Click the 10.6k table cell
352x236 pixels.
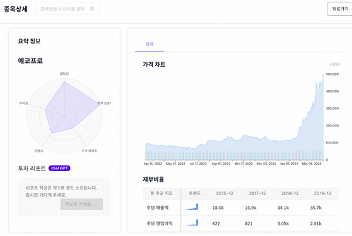[x=218, y=208]
